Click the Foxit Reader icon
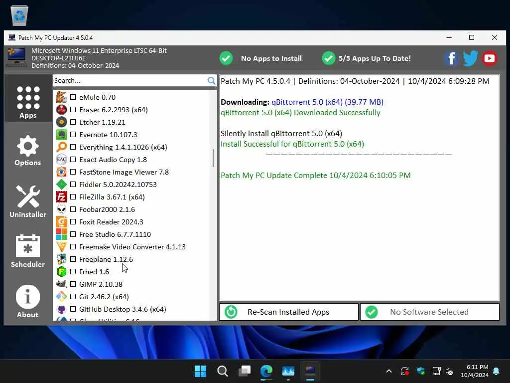 click(x=61, y=222)
